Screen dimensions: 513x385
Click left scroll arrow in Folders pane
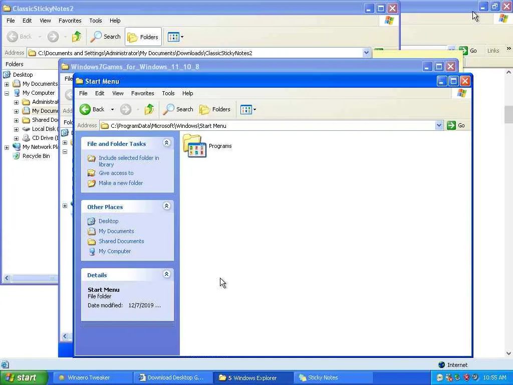pos(7,278)
